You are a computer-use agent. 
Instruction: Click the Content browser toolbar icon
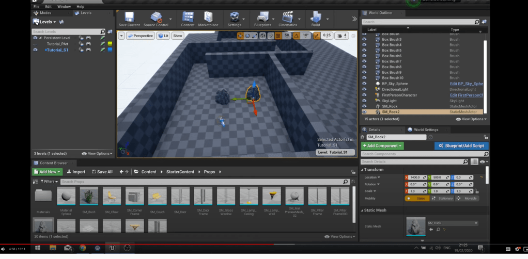tap(189, 18)
